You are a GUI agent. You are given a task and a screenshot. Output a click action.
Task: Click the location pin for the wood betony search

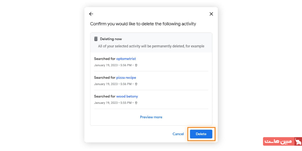pyautogui.click(x=136, y=103)
